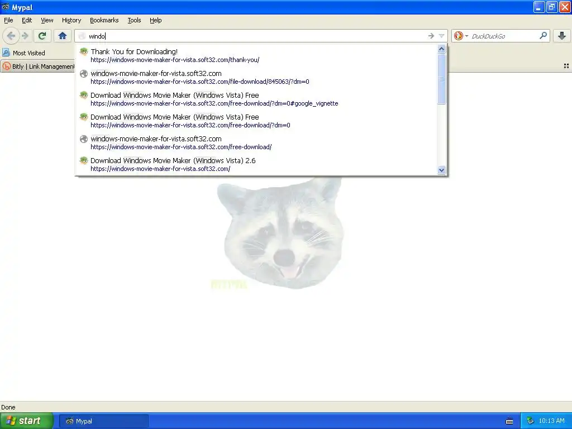Screen dimensions: 572x429
Task: Select 'Download Windows Movie Maker (Windows Vista) 2.6'
Action: (257, 165)
